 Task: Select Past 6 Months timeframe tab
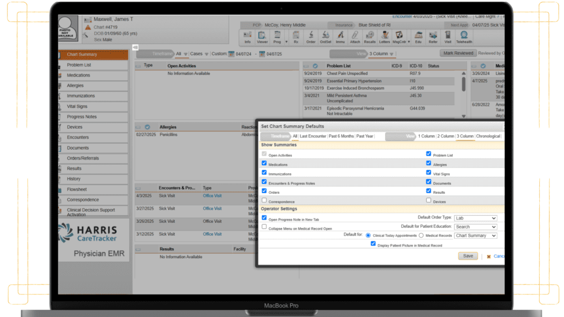coord(341,136)
